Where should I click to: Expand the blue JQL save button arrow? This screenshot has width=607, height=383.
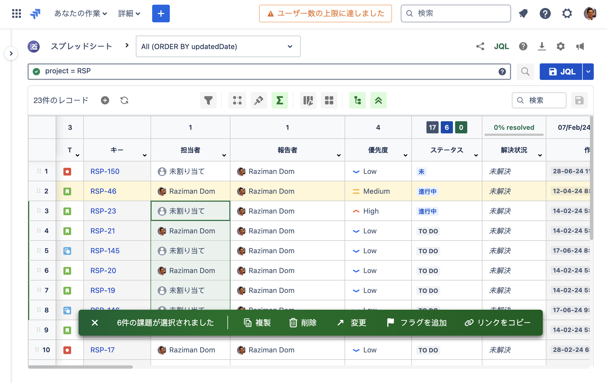click(x=588, y=72)
